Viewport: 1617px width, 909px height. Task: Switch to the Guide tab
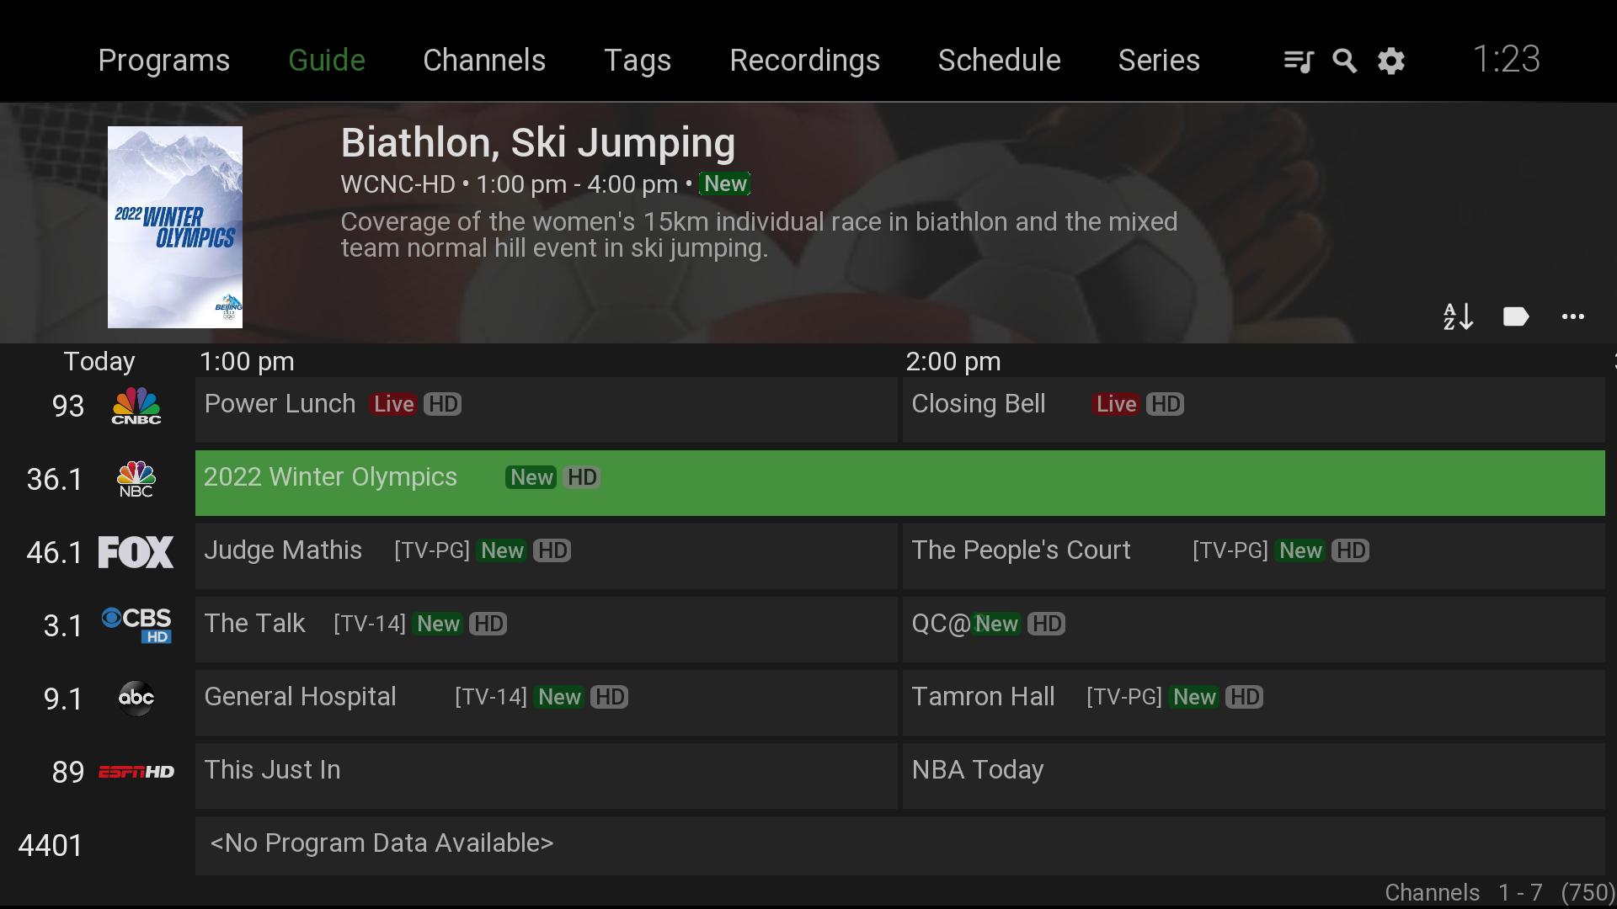[x=327, y=61]
